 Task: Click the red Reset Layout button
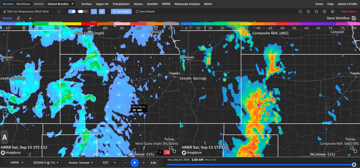pos(349,11)
